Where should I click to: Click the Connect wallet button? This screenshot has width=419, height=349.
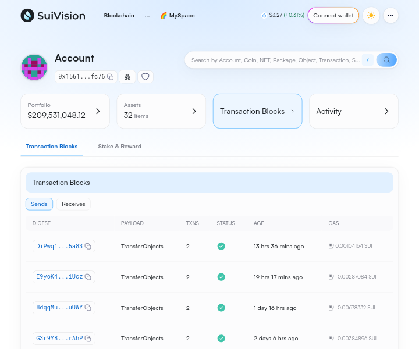pos(333,16)
